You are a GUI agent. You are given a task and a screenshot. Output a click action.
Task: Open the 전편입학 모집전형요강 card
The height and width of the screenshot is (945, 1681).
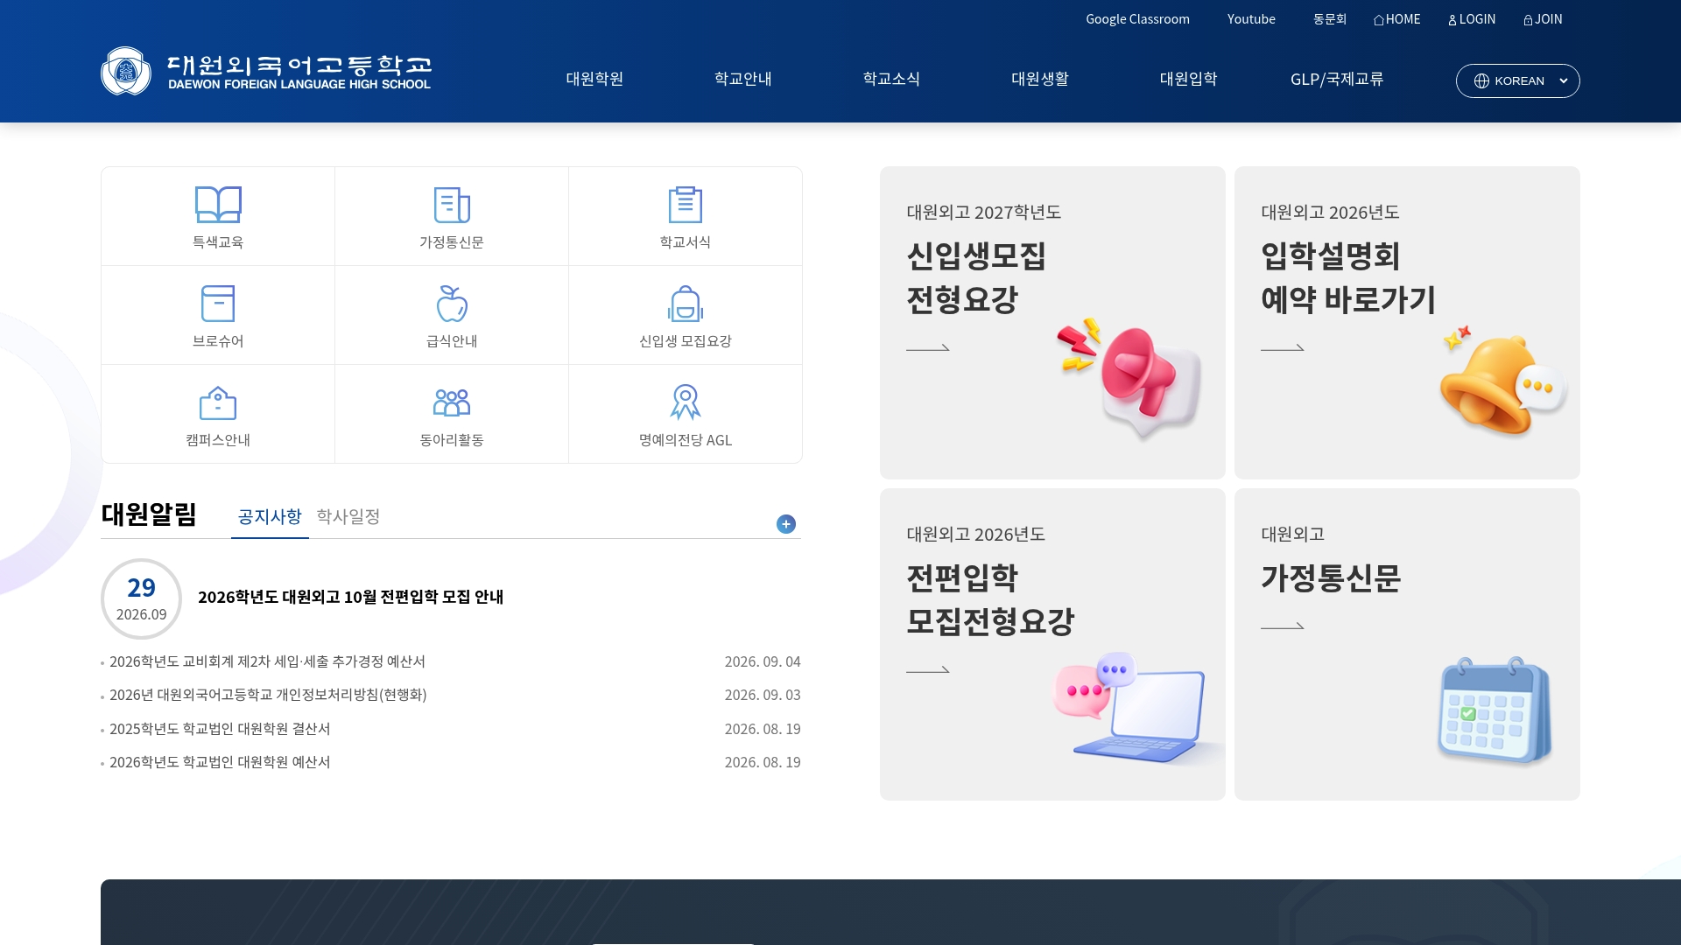tap(1052, 644)
